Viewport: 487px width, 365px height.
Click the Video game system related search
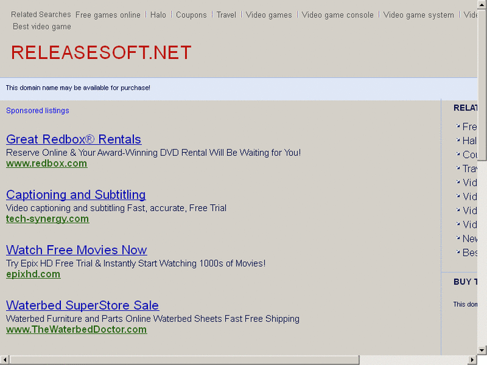pos(419,15)
